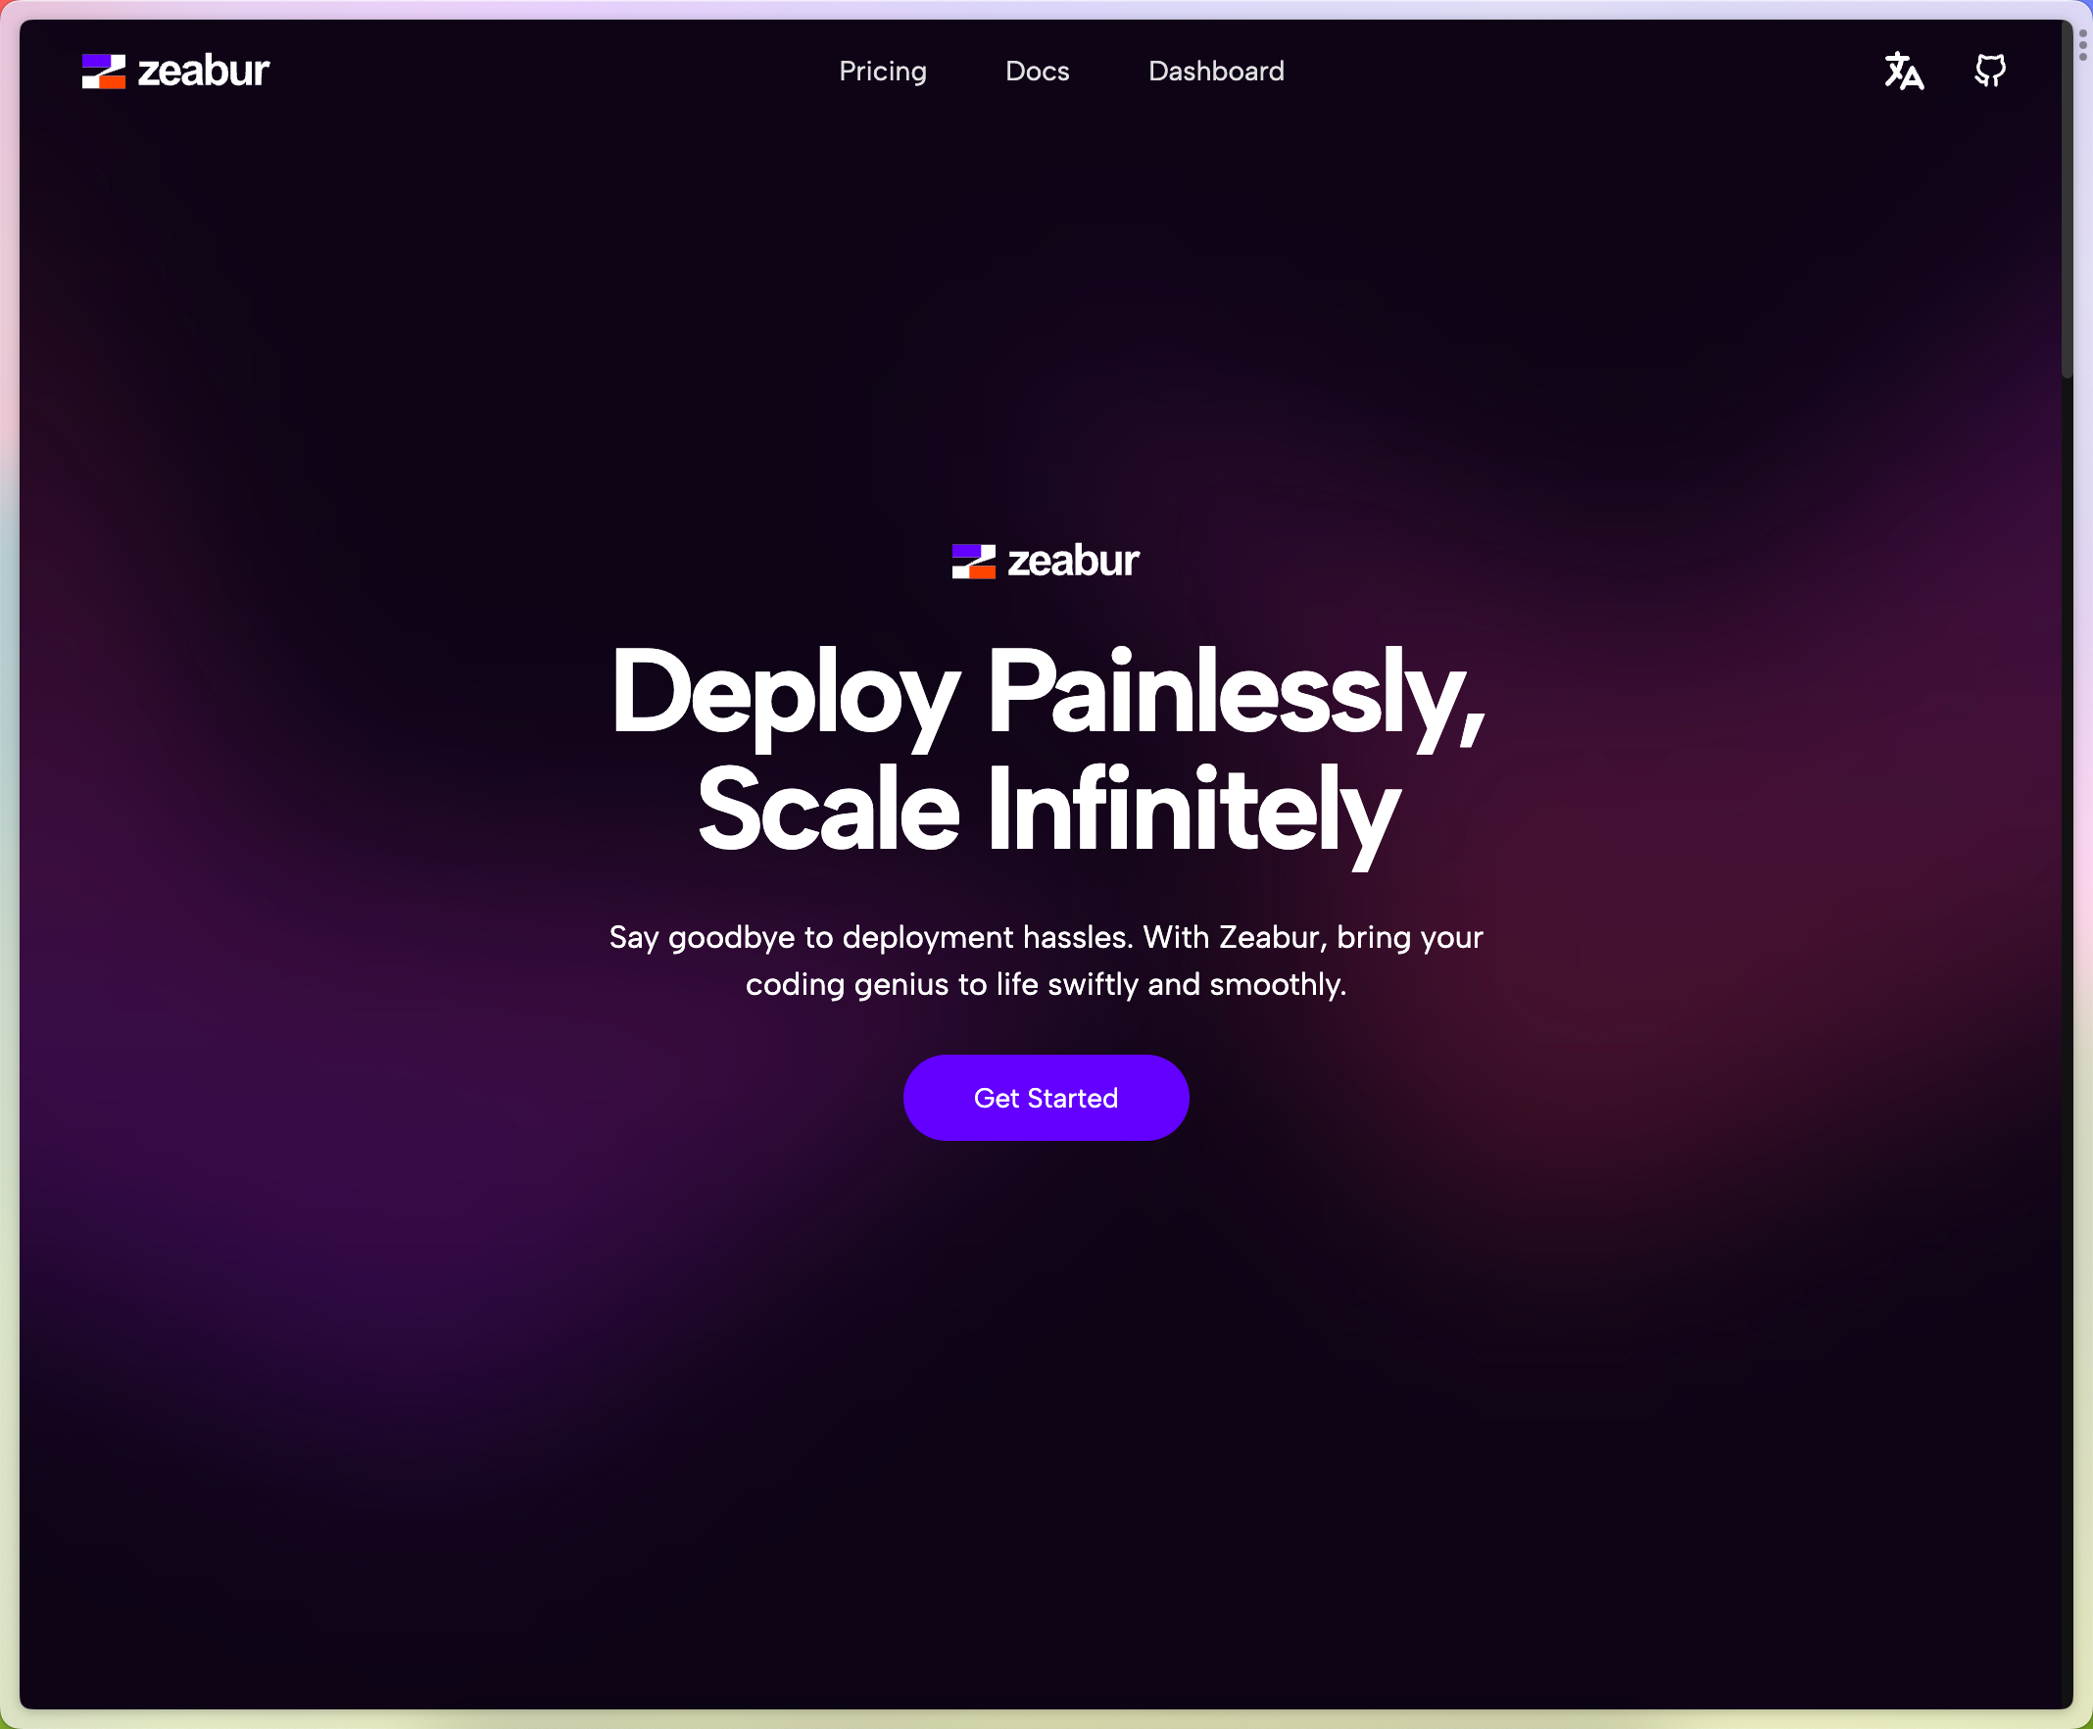The image size is (2093, 1729).
Task: Open the Pricing page
Action: (x=882, y=72)
